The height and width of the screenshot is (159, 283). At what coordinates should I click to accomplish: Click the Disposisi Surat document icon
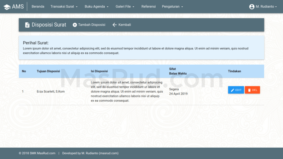pos(27,25)
